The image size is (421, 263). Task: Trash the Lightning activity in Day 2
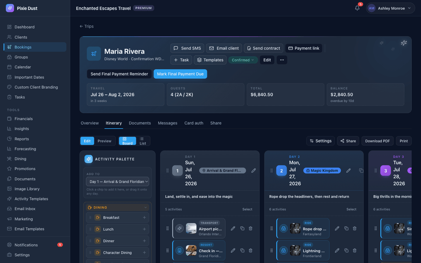[355, 250]
